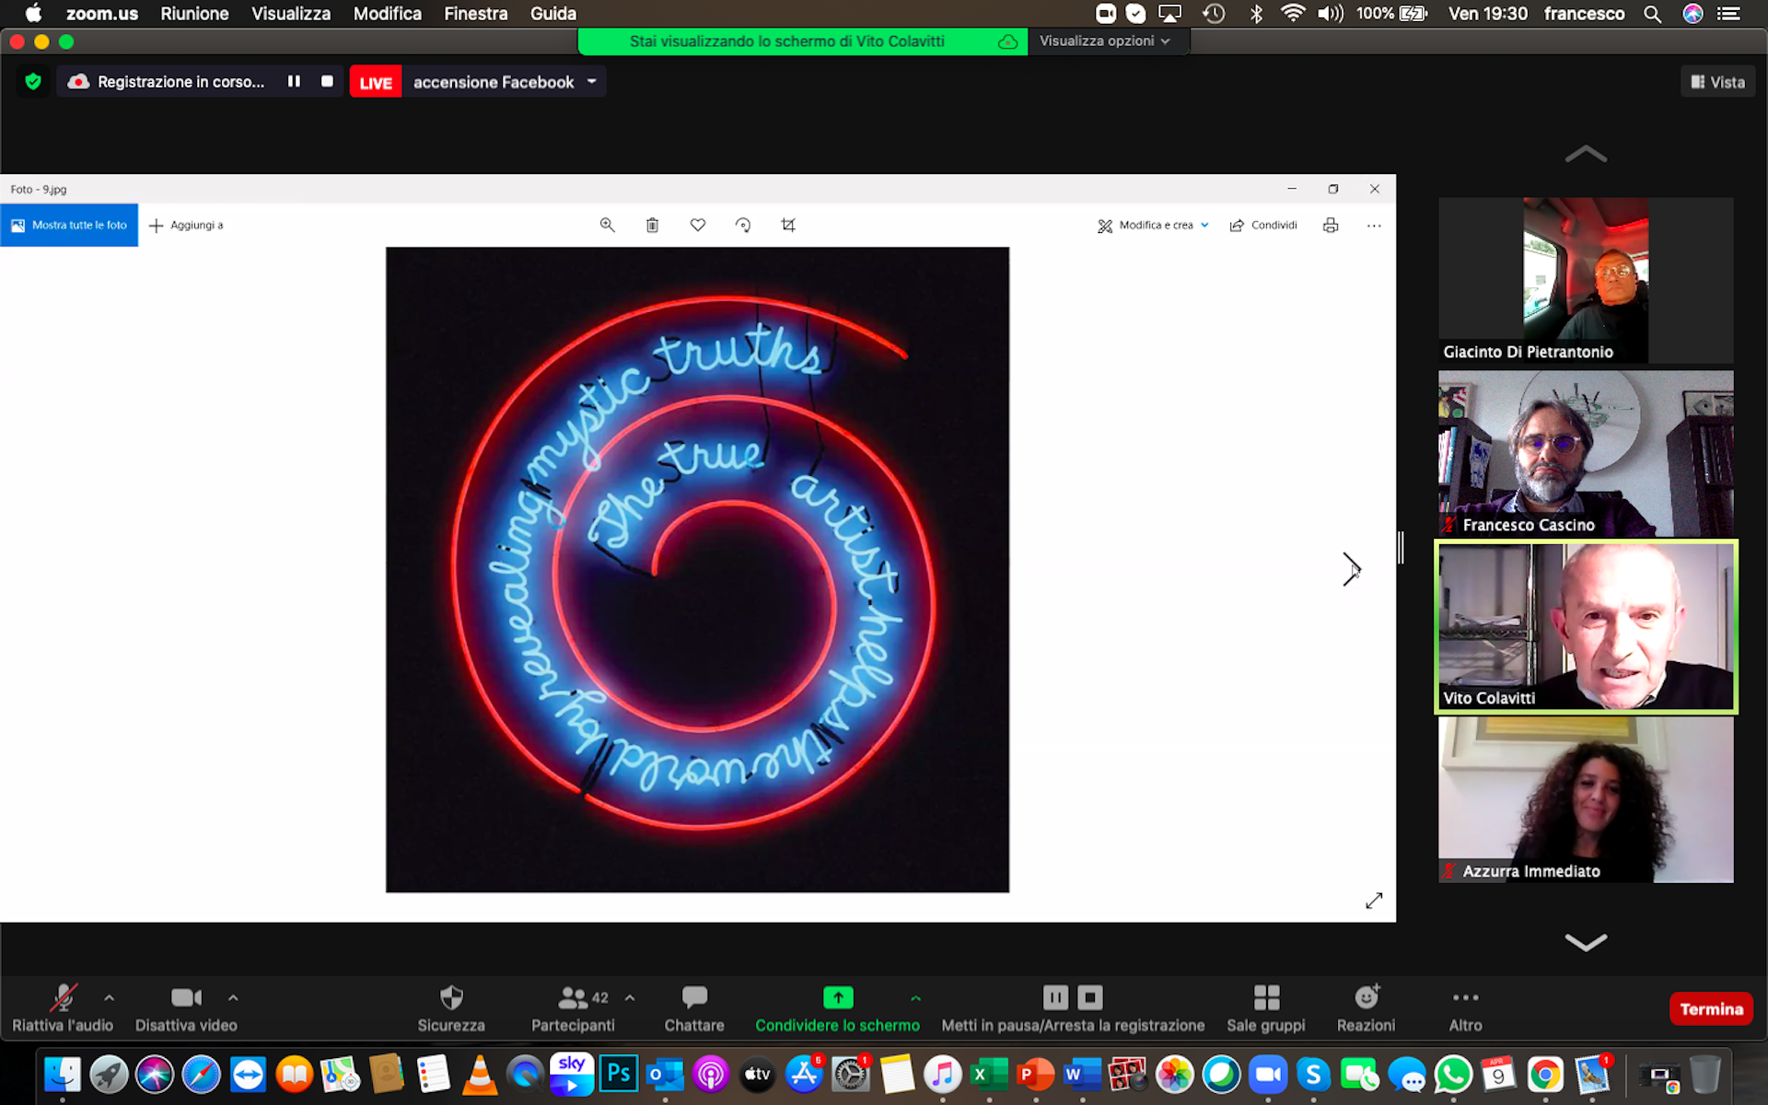The height and width of the screenshot is (1105, 1768).
Task: Open Sicurezza shield menu
Action: 451,1008
